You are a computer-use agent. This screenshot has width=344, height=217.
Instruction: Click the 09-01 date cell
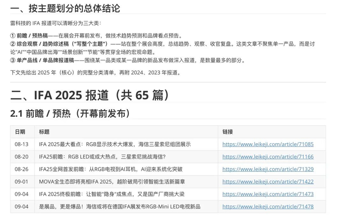click(x=22, y=182)
